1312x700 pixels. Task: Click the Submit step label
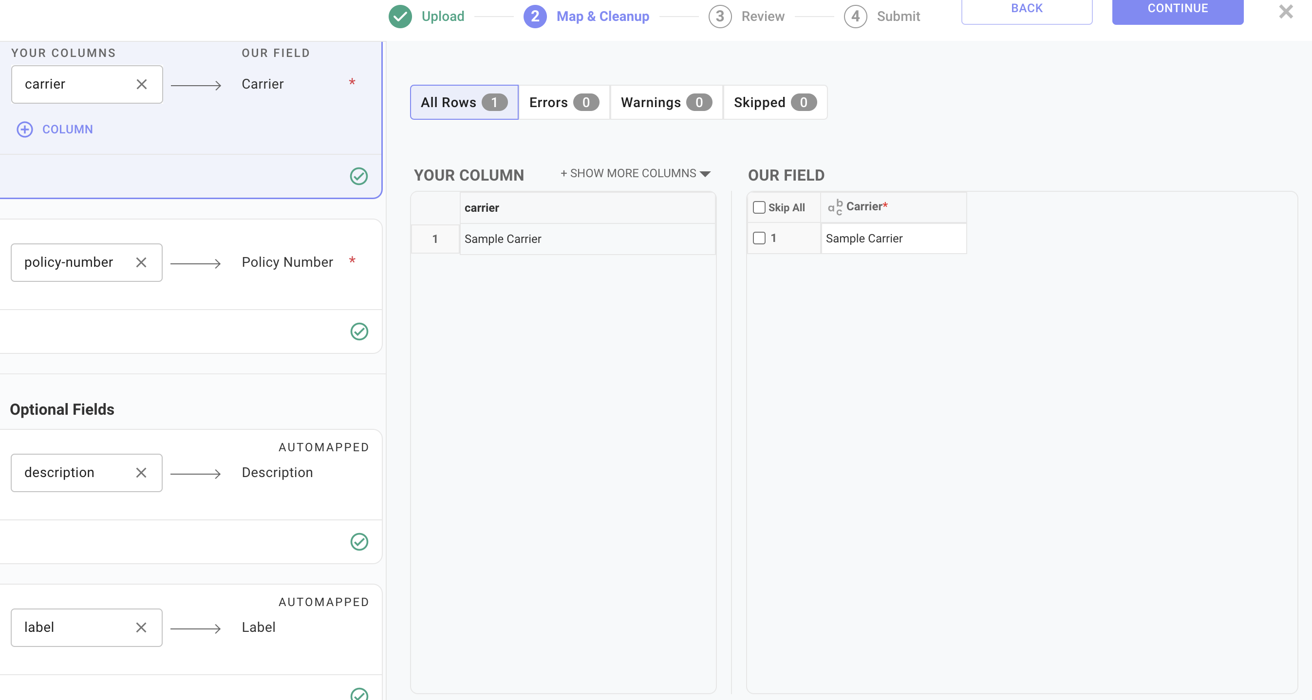point(898,16)
